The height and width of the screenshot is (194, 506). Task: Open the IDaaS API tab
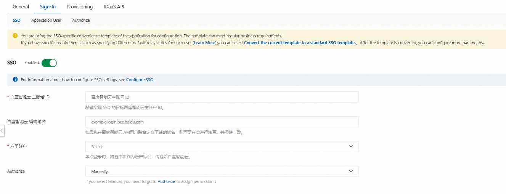[114, 7]
